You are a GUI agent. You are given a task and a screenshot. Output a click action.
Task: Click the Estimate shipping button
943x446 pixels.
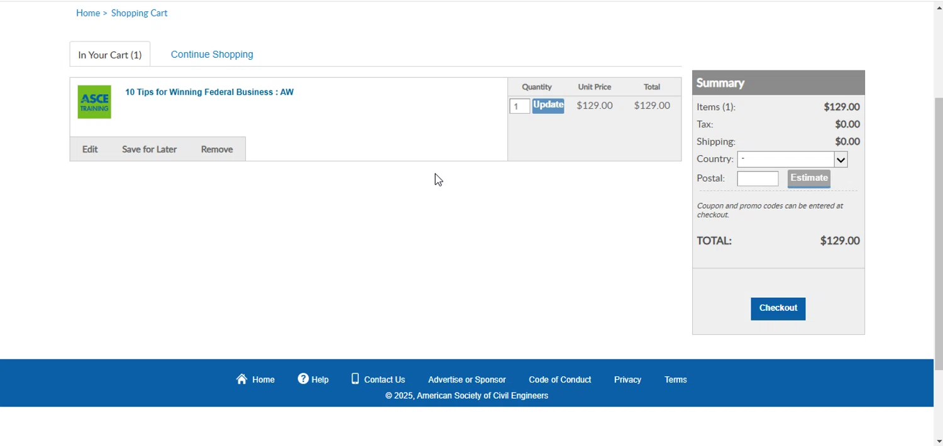[x=809, y=178]
